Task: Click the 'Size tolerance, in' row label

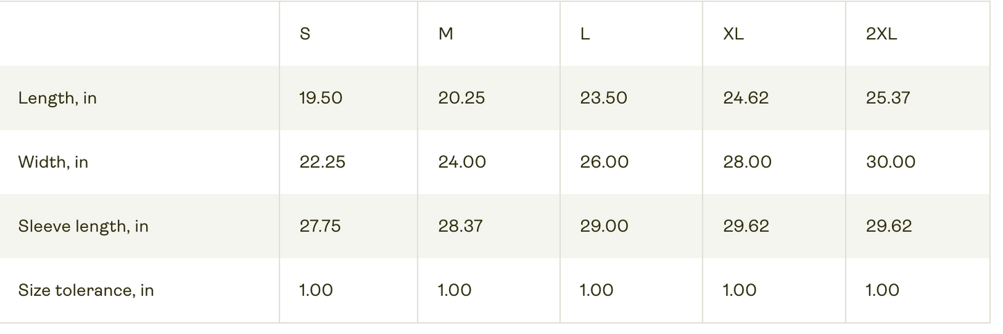Action: pos(86,290)
